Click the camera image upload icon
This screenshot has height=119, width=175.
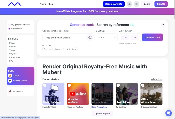pyautogui.click(x=90, y=38)
